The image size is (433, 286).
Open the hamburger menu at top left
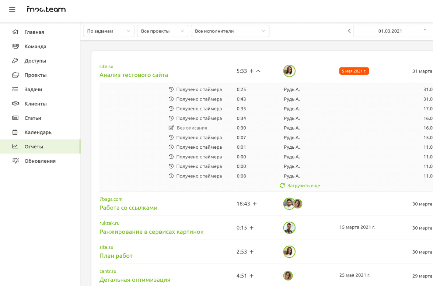tap(12, 10)
